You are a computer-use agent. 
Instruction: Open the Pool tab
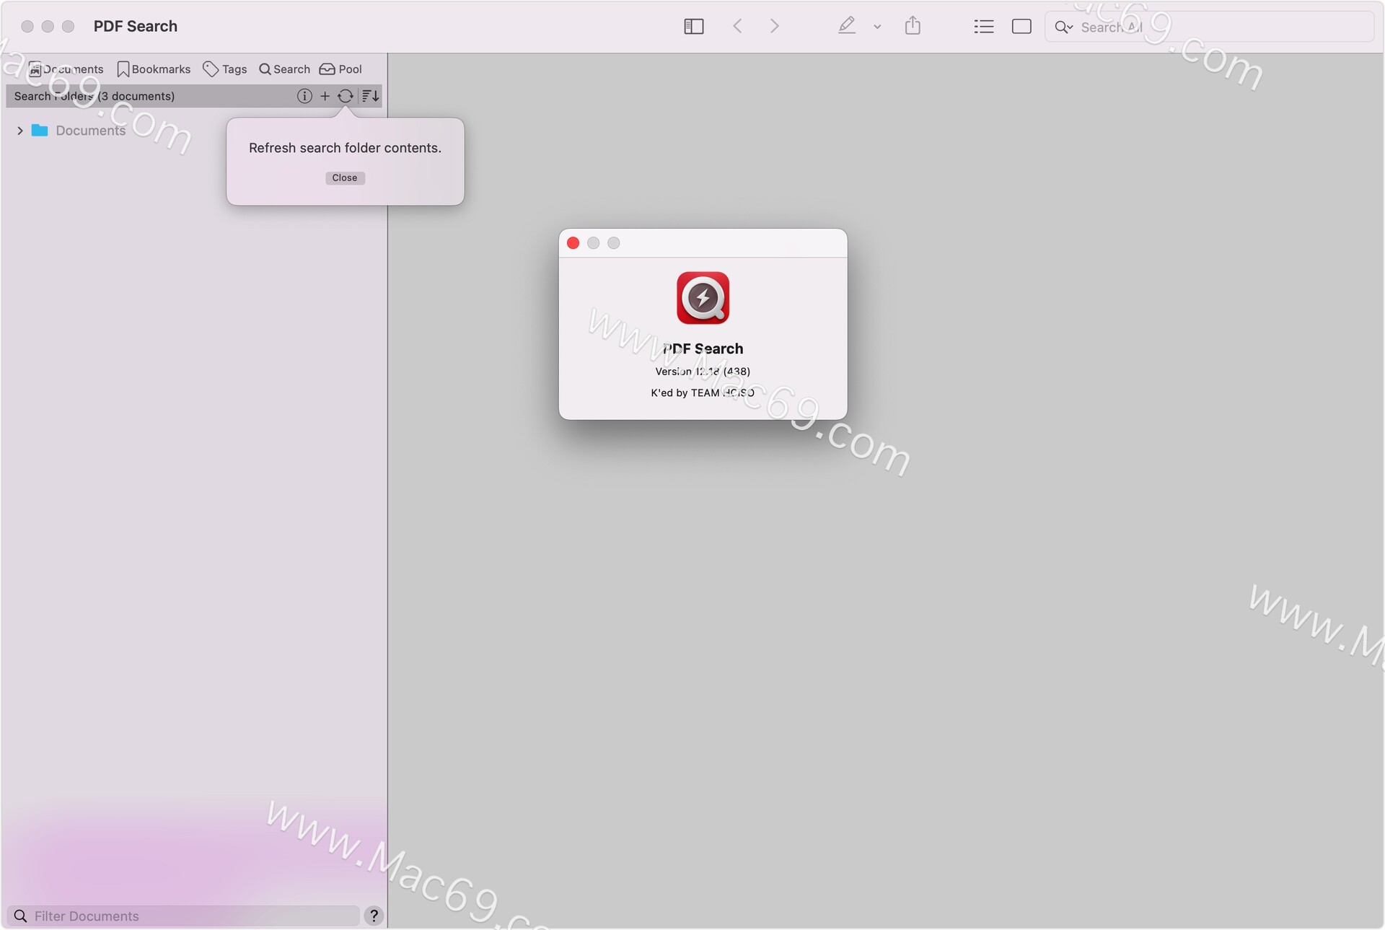340,69
